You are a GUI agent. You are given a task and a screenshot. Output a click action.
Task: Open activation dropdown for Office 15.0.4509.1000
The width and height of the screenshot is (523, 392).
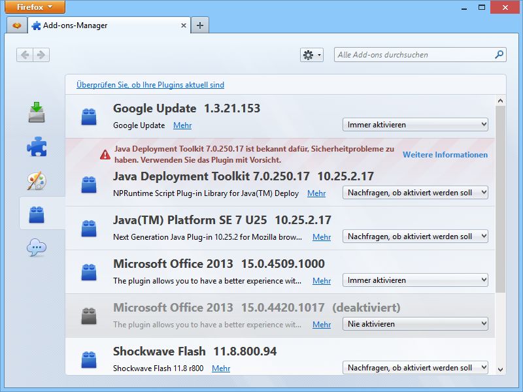click(x=415, y=280)
